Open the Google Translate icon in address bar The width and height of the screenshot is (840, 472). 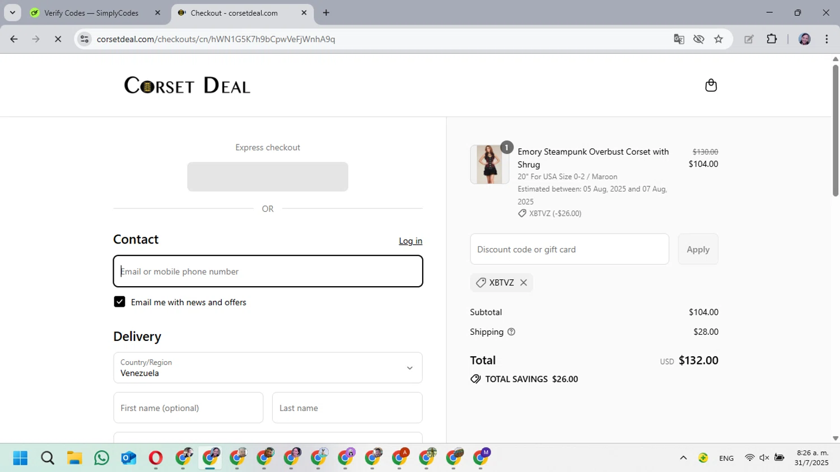(679, 39)
